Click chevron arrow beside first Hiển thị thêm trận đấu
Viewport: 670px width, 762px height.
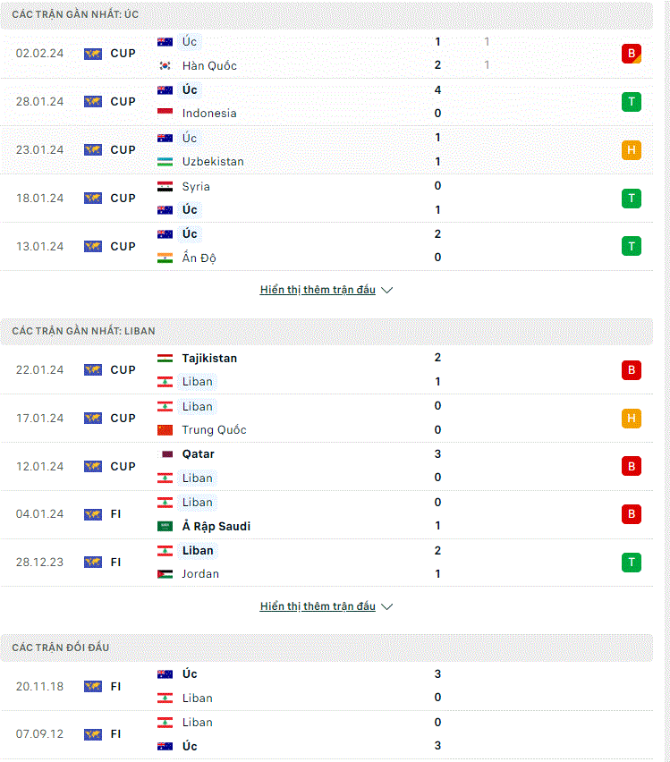(387, 290)
